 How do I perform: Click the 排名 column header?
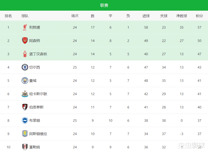pos(8,16)
